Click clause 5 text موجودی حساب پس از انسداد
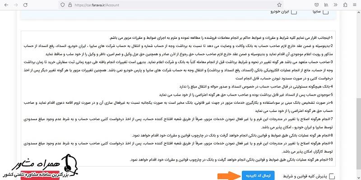Screen dimensions: 361x180 pos(246,95)
